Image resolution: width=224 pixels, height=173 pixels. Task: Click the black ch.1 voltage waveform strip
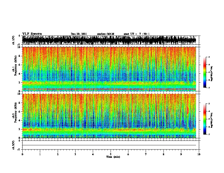109,40
